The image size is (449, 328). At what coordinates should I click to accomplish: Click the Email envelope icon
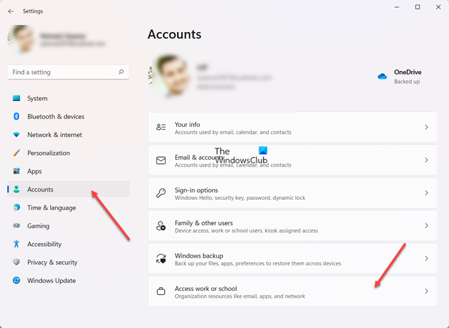[x=161, y=160]
